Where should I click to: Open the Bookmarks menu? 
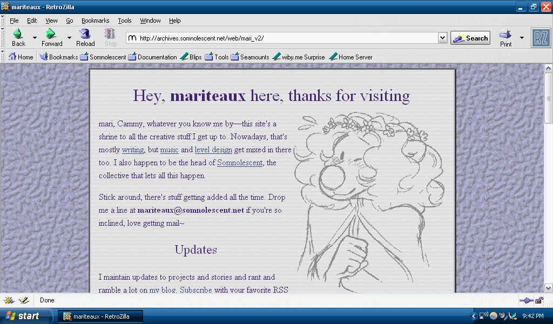pyautogui.click(x=95, y=21)
